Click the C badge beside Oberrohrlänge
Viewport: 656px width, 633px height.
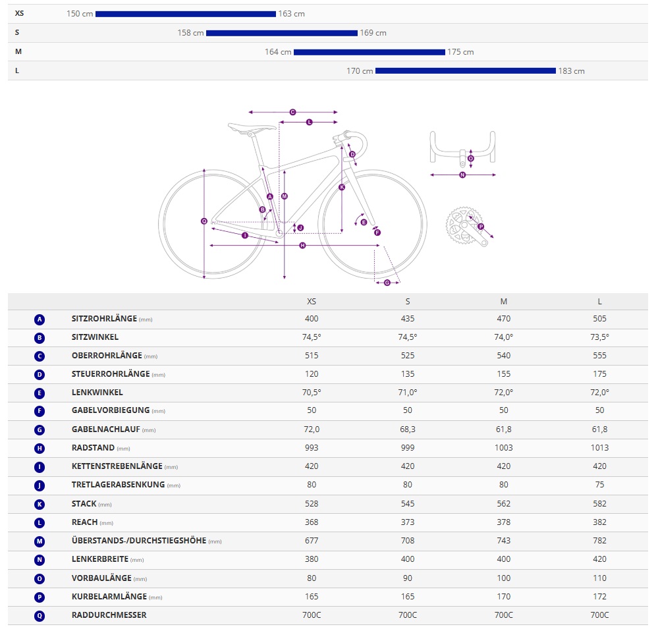(40, 356)
